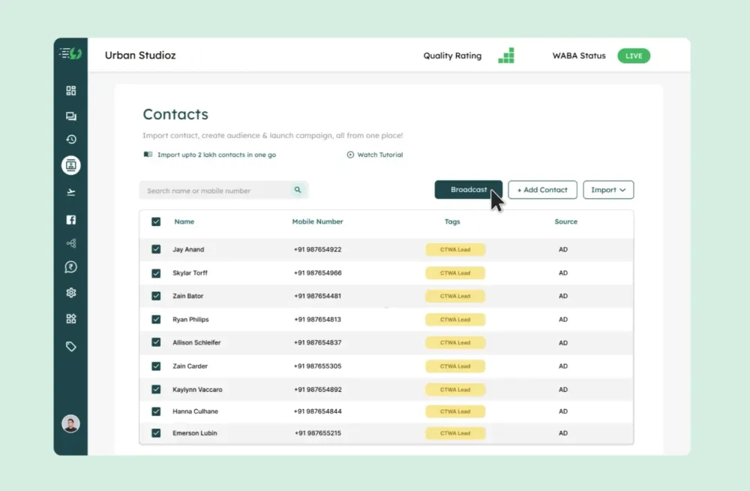Open the Facebook channel icon
This screenshot has height=491, width=750.
(x=70, y=220)
